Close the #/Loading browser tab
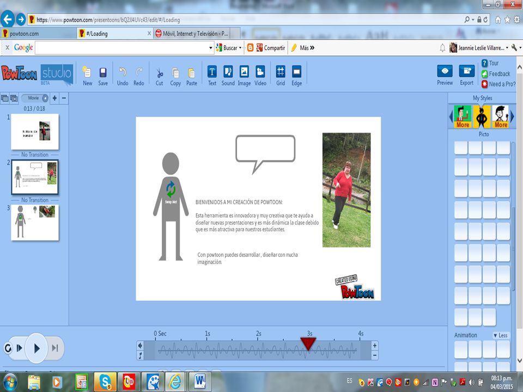 click(149, 33)
